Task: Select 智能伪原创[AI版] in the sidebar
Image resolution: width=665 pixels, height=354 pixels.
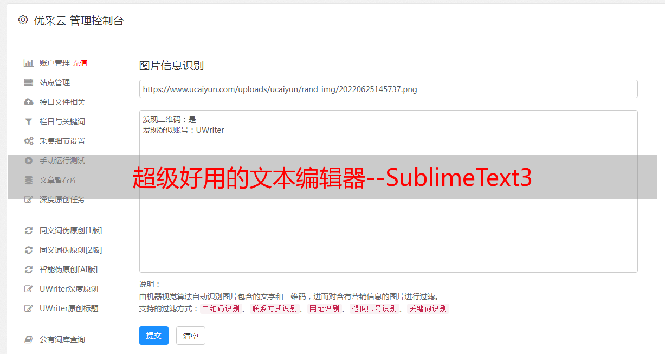Action: click(69, 269)
